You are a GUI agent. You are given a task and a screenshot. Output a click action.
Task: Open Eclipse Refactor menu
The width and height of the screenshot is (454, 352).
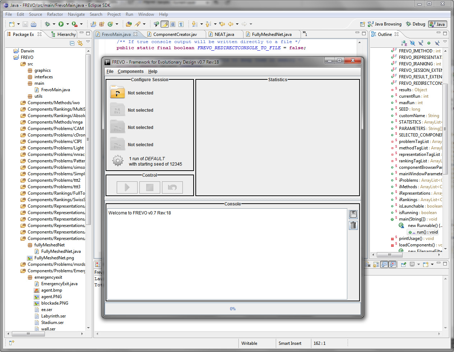click(55, 14)
